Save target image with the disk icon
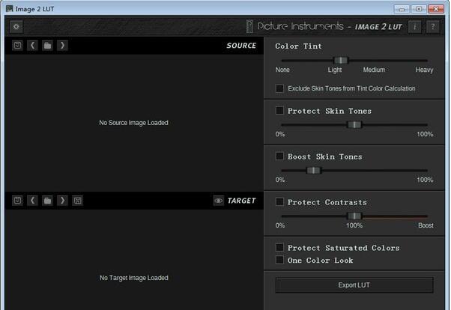 click(x=77, y=201)
